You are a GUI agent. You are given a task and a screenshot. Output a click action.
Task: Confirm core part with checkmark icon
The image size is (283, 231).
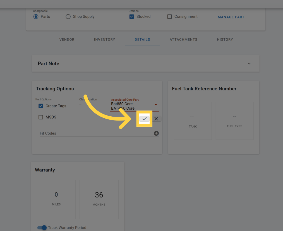pyautogui.click(x=144, y=119)
